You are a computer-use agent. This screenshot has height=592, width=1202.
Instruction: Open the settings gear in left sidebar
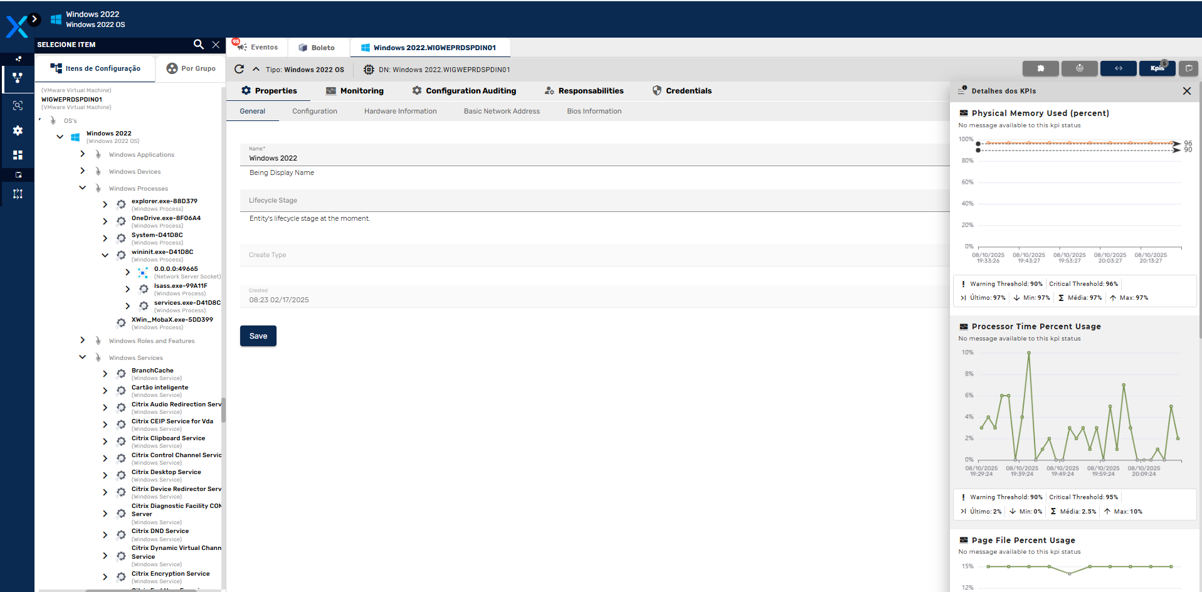(x=18, y=130)
